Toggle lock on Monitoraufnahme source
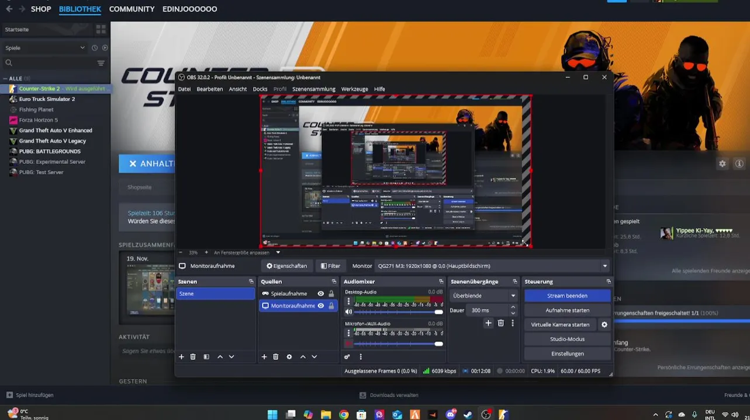 tap(331, 306)
